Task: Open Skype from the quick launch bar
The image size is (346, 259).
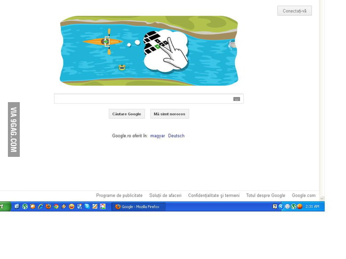Action: (87, 206)
